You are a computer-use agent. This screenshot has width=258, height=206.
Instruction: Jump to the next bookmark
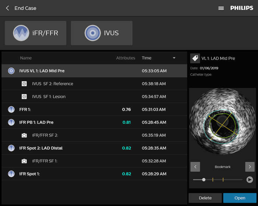pos(250,167)
